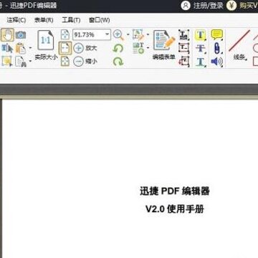Image resolution: width=258 pixels, height=258 pixels.
Task: Select the yellow Sticky Note tool
Action: click(x=217, y=35)
